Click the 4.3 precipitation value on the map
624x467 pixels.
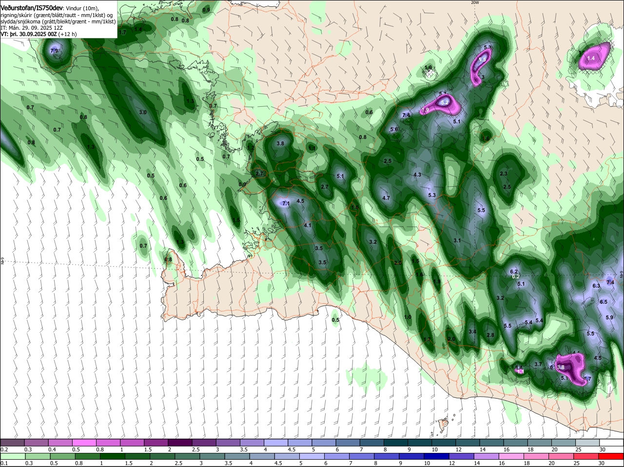417,175
